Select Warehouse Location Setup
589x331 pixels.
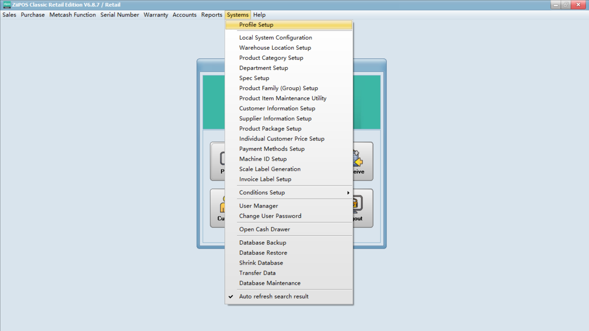click(275, 48)
